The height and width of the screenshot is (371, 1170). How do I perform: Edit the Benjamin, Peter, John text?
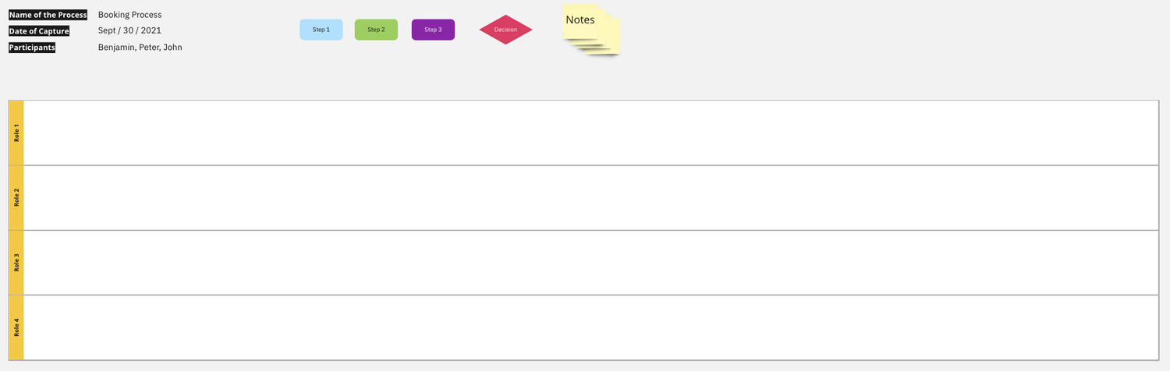click(140, 48)
